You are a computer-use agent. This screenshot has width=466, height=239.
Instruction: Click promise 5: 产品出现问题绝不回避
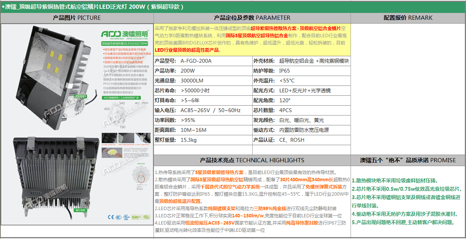(x=404, y=222)
